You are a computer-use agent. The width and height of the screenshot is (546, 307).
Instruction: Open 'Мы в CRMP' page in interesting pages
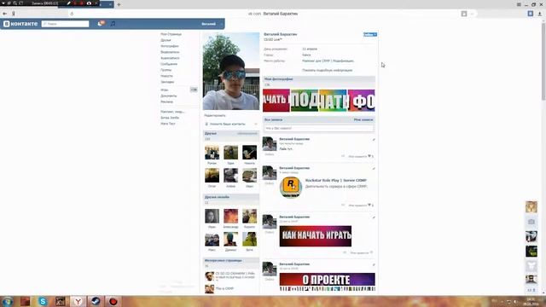click(224, 288)
